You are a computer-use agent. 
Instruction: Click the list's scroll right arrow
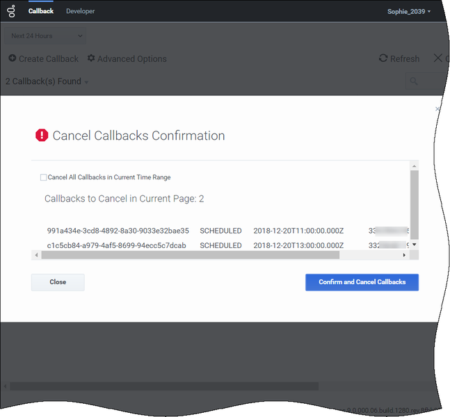pos(404,255)
